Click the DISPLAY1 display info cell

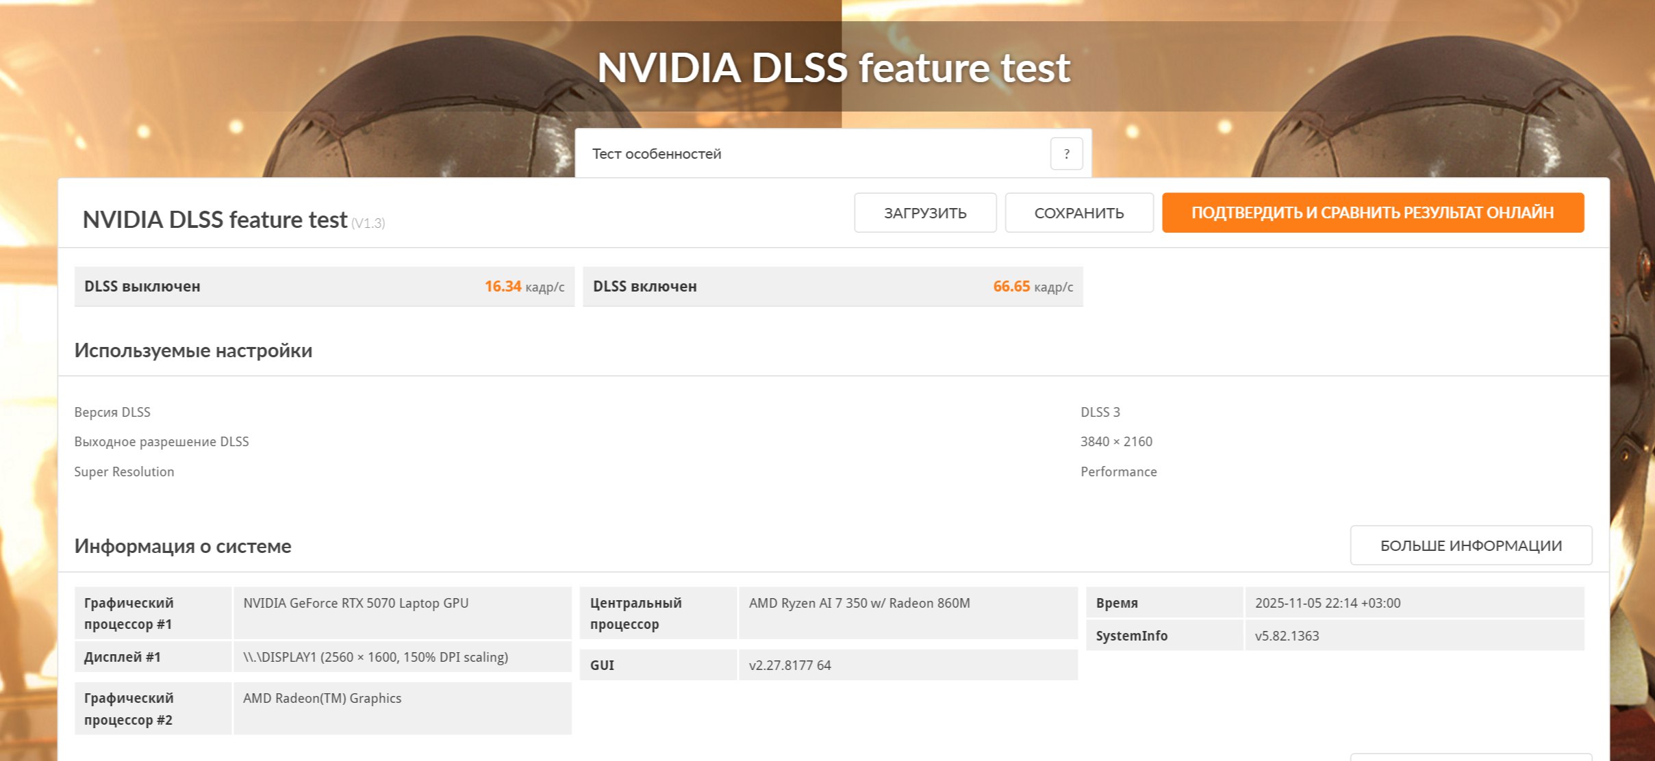[375, 657]
